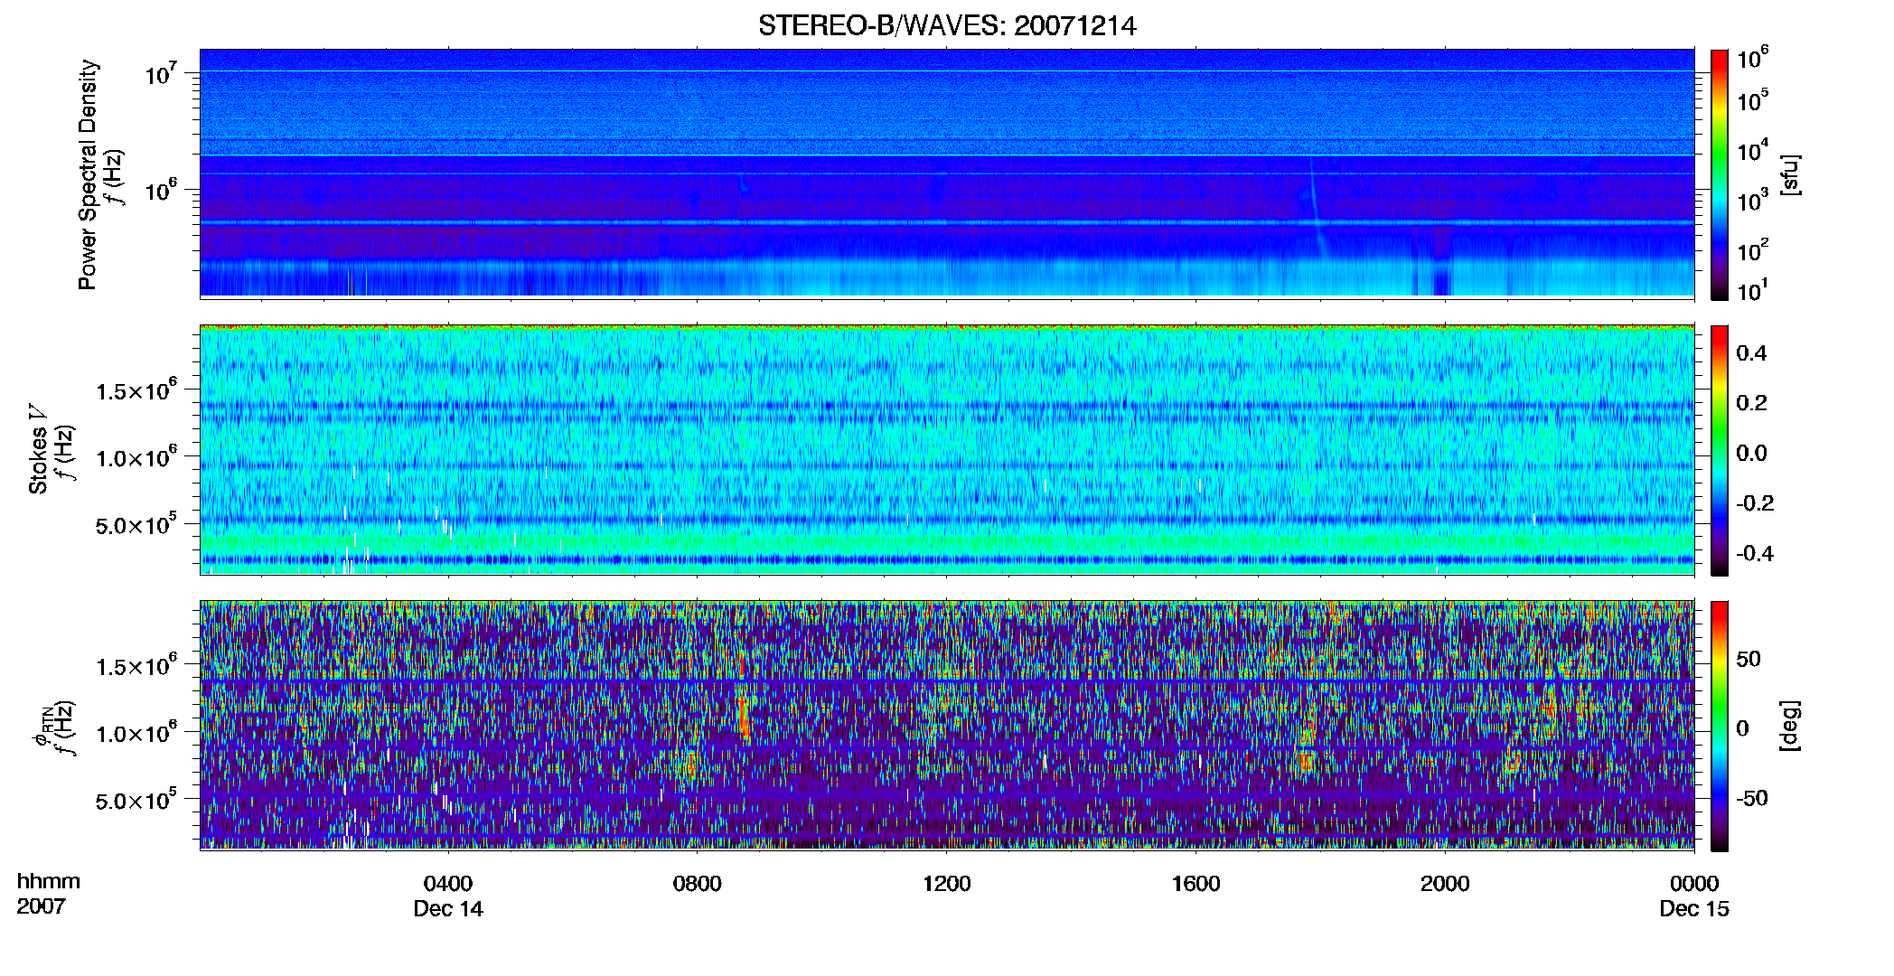Click the "-0.4" Stokes V colorbar value
The width and height of the screenshot is (1894, 976).
(x=1755, y=554)
